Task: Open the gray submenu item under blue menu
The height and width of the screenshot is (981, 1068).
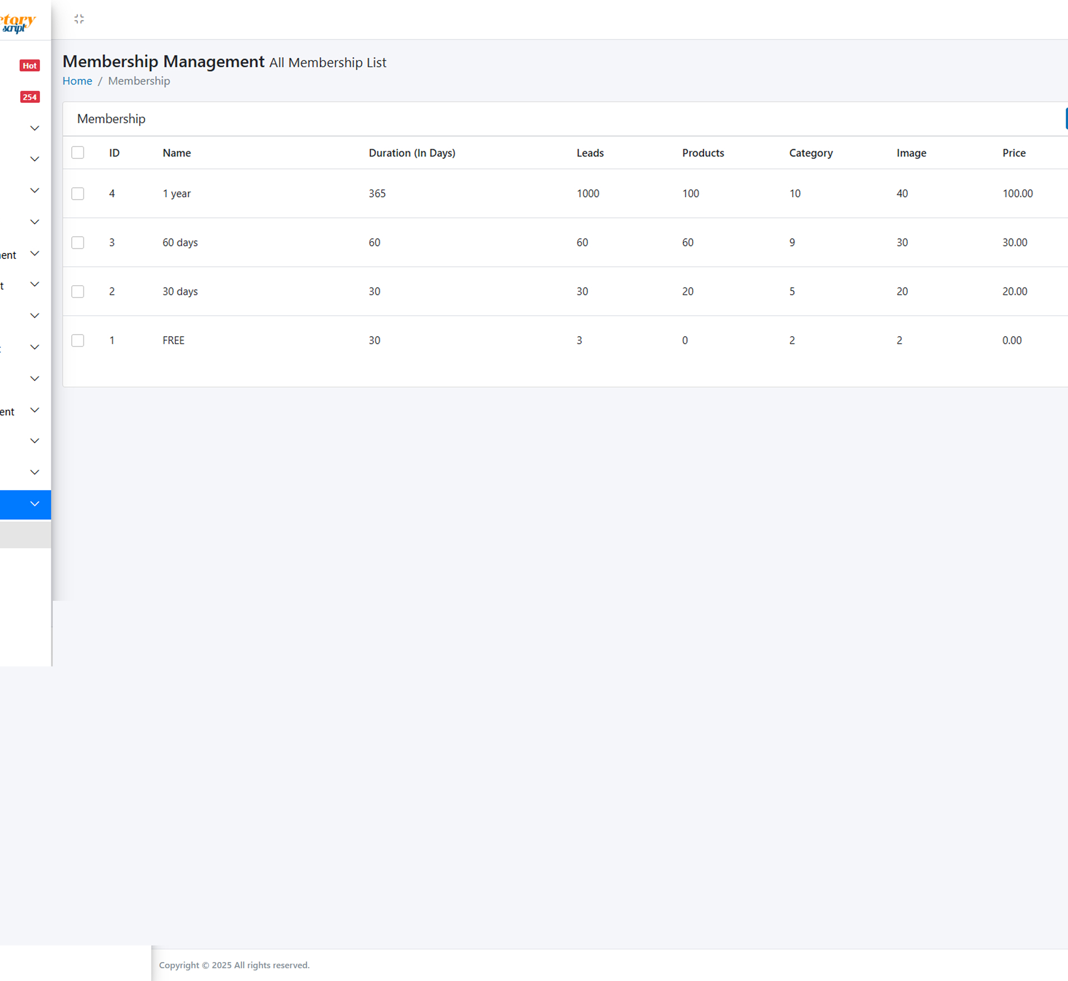Action: (x=25, y=535)
